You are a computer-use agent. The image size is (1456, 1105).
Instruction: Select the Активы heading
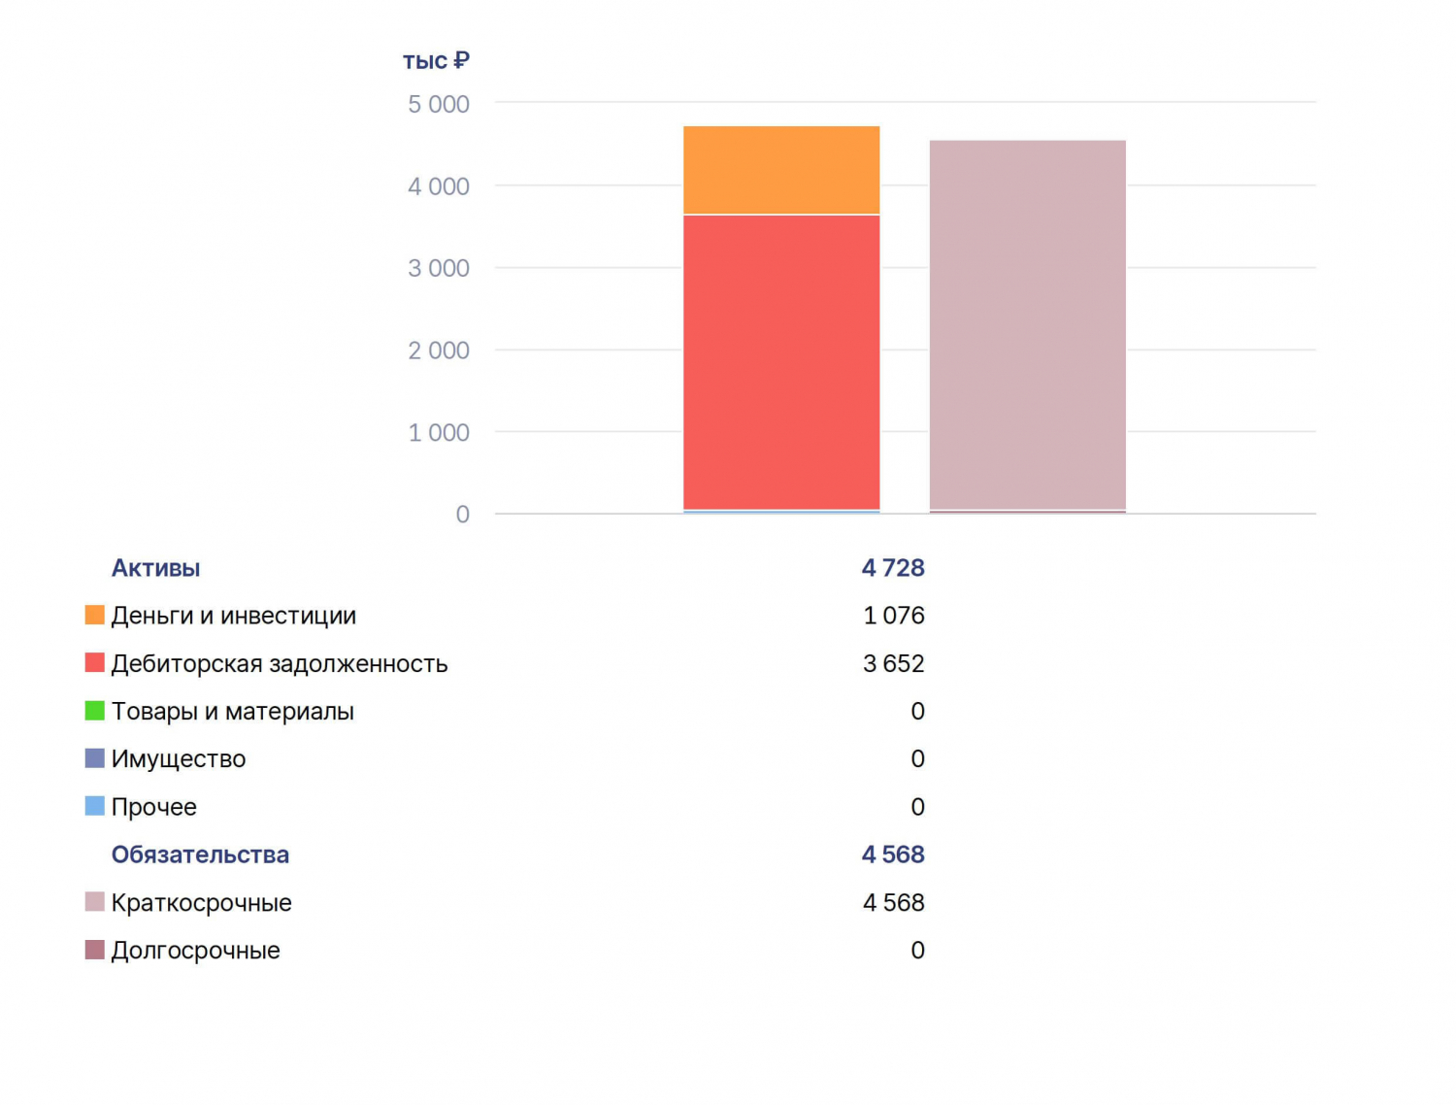point(155,568)
